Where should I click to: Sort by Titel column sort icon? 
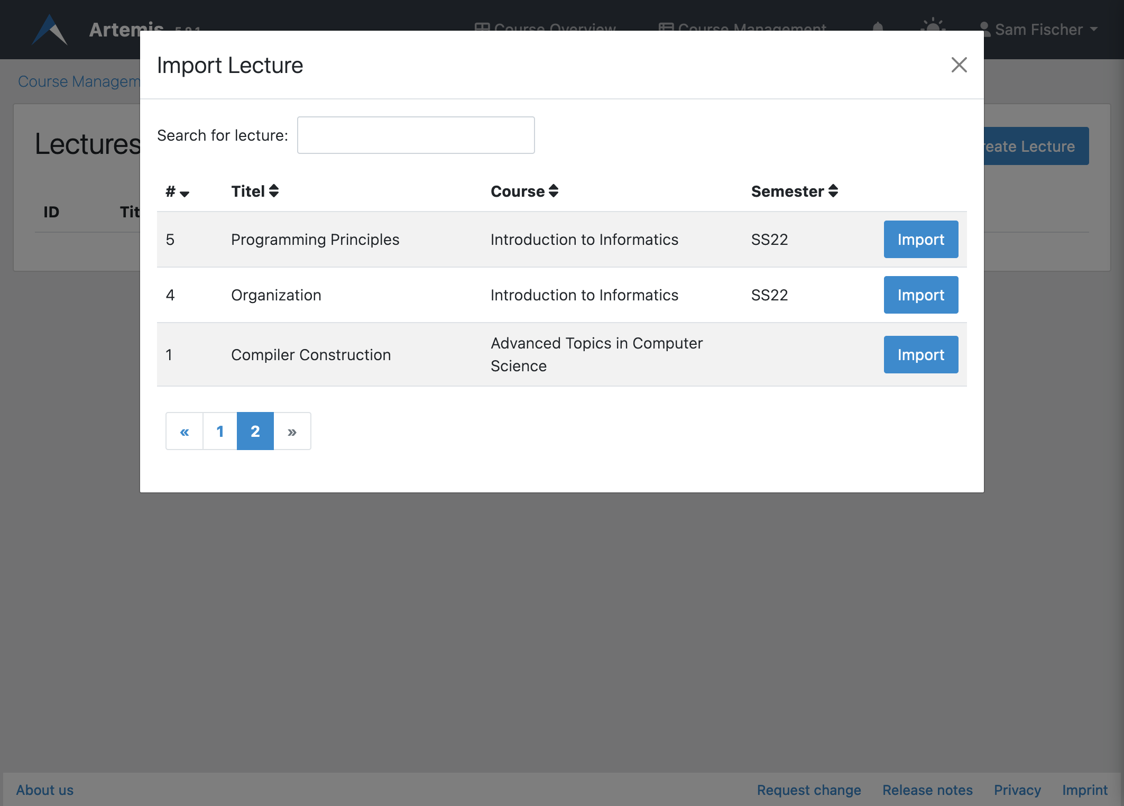[274, 191]
